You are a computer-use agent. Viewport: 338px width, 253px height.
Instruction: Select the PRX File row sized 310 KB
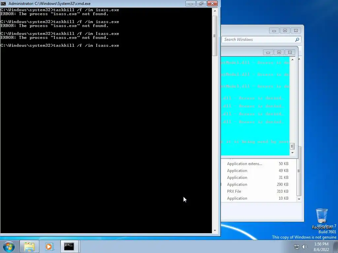click(257, 191)
